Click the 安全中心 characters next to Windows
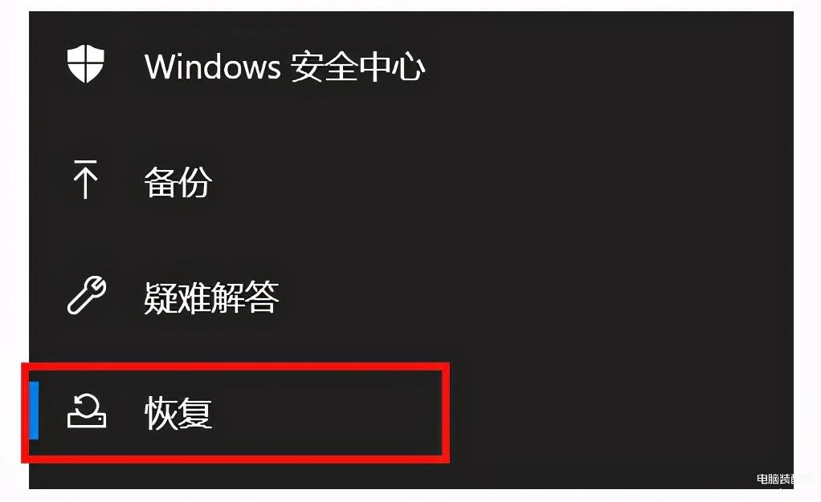The width and height of the screenshot is (821, 502). [x=357, y=67]
